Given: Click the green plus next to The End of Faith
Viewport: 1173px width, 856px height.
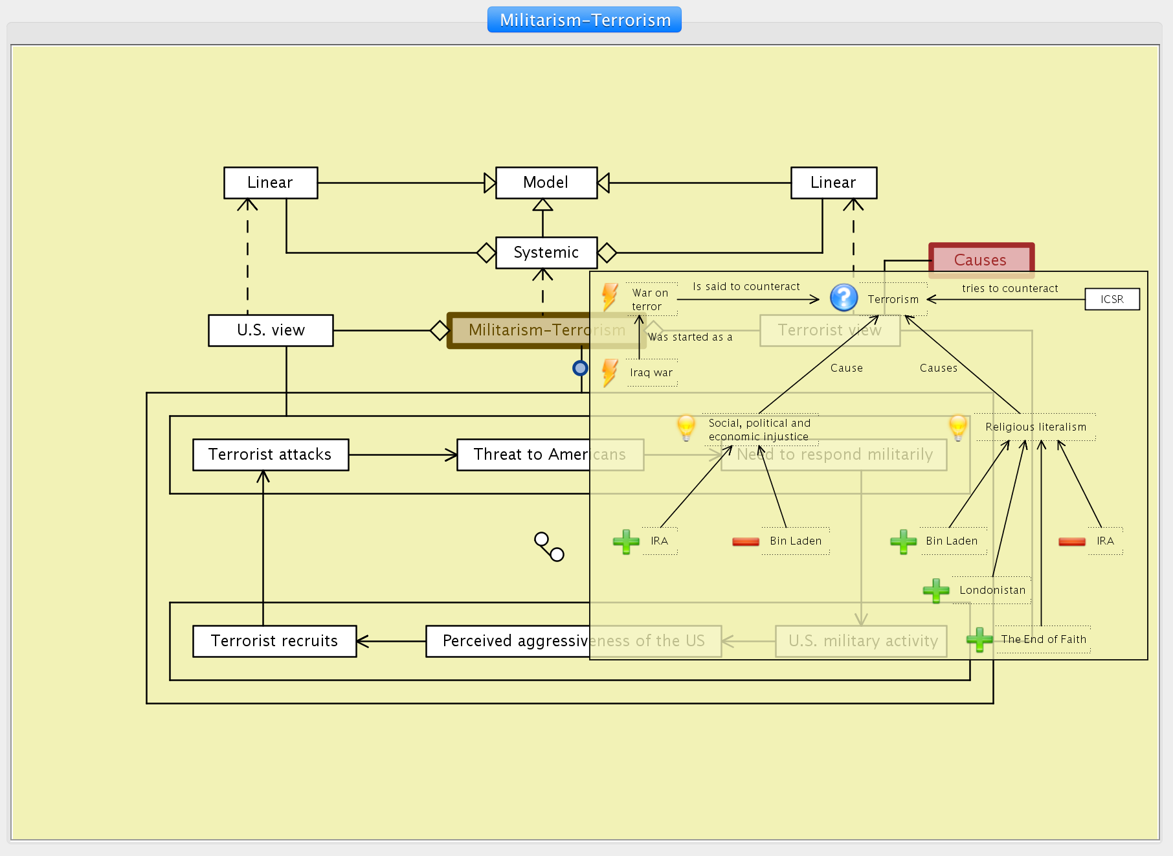Looking at the screenshot, I should tap(979, 640).
